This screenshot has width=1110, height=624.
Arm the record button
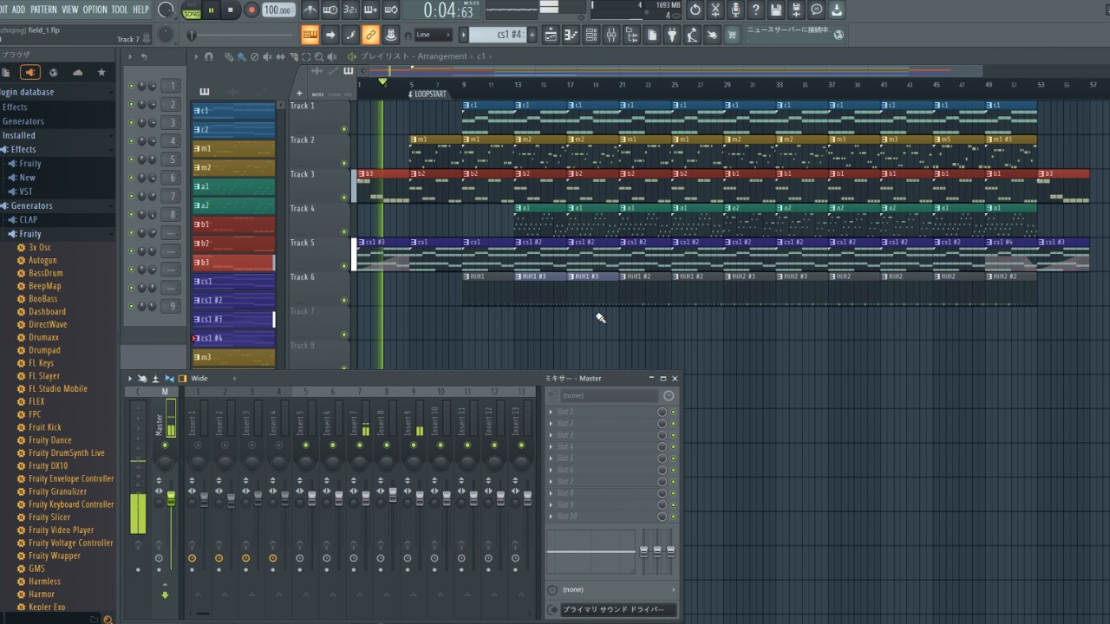[x=251, y=10]
